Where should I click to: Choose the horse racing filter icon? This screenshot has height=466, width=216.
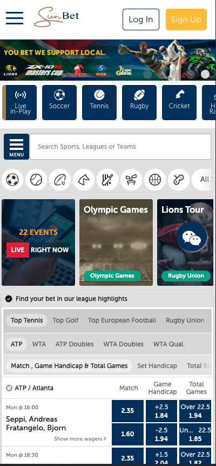click(x=84, y=180)
